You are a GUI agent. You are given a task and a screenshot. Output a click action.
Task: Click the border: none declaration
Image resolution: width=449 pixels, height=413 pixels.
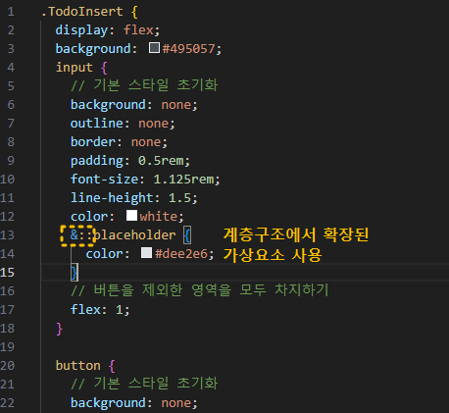point(119,142)
